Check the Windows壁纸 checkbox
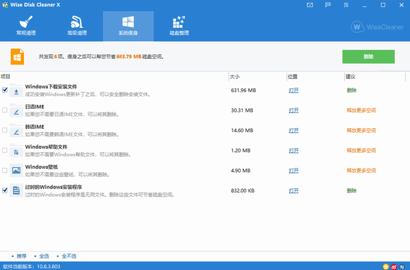This screenshot has width=410, height=270. point(5,171)
